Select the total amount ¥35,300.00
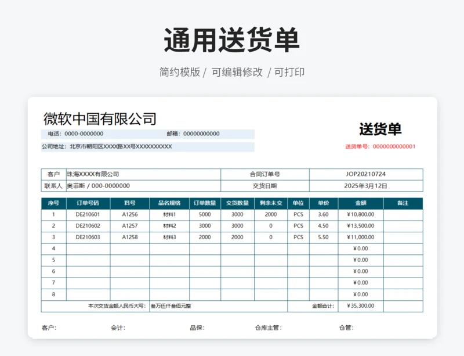This screenshot has width=464, height=356. coord(361,305)
